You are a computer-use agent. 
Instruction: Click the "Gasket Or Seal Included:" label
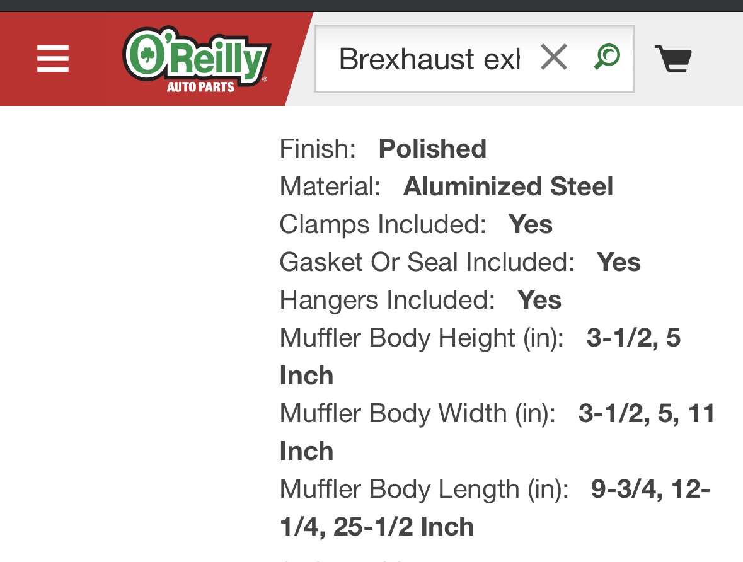click(x=427, y=263)
